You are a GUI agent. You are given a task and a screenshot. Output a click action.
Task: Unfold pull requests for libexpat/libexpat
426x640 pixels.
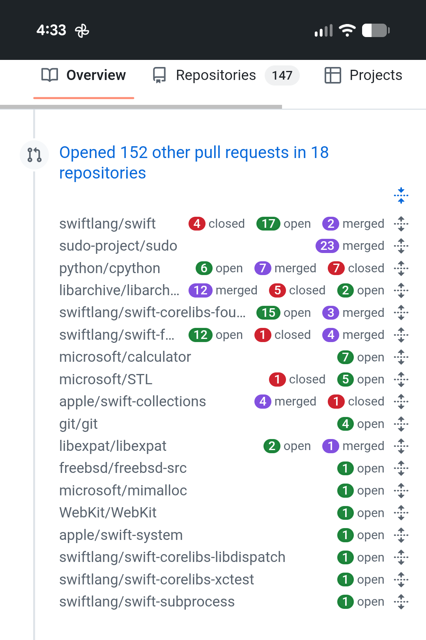(401, 446)
